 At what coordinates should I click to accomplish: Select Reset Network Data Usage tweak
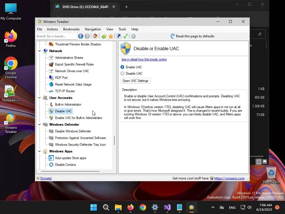pyautogui.click(x=70, y=84)
